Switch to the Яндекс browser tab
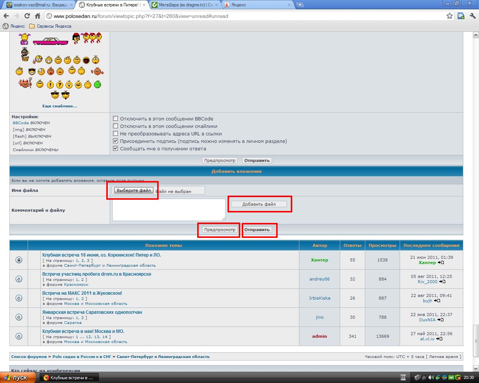The image size is (479, 383). click(256, 5)
